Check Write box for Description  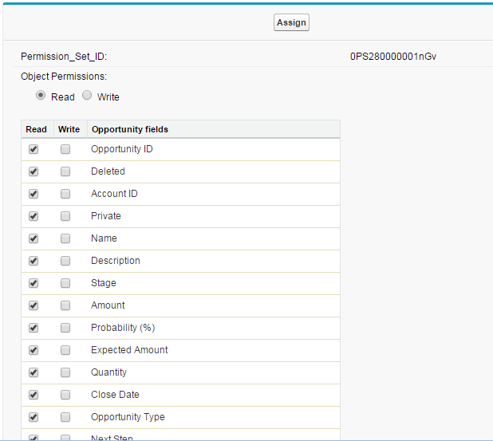[65, 261]
